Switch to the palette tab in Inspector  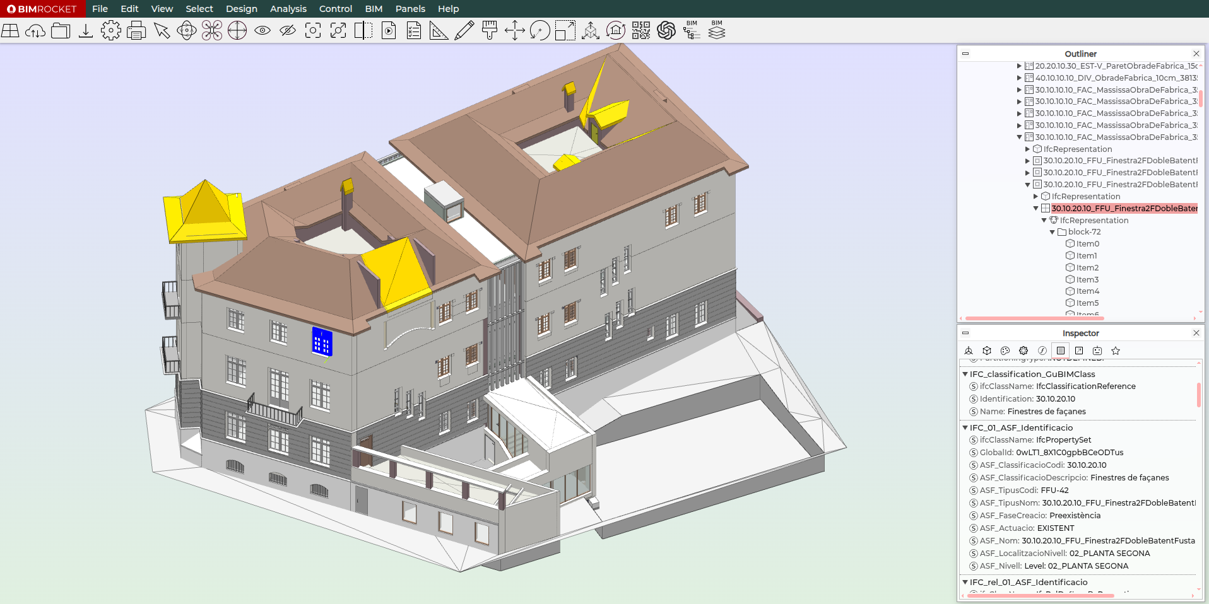(x=1005, y=351)
